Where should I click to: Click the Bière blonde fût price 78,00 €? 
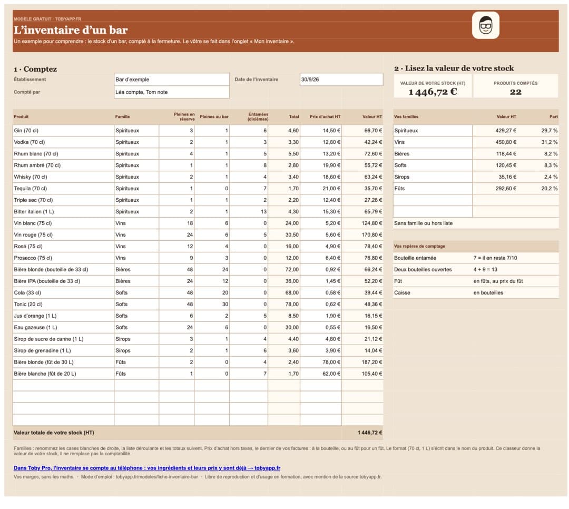321,363
